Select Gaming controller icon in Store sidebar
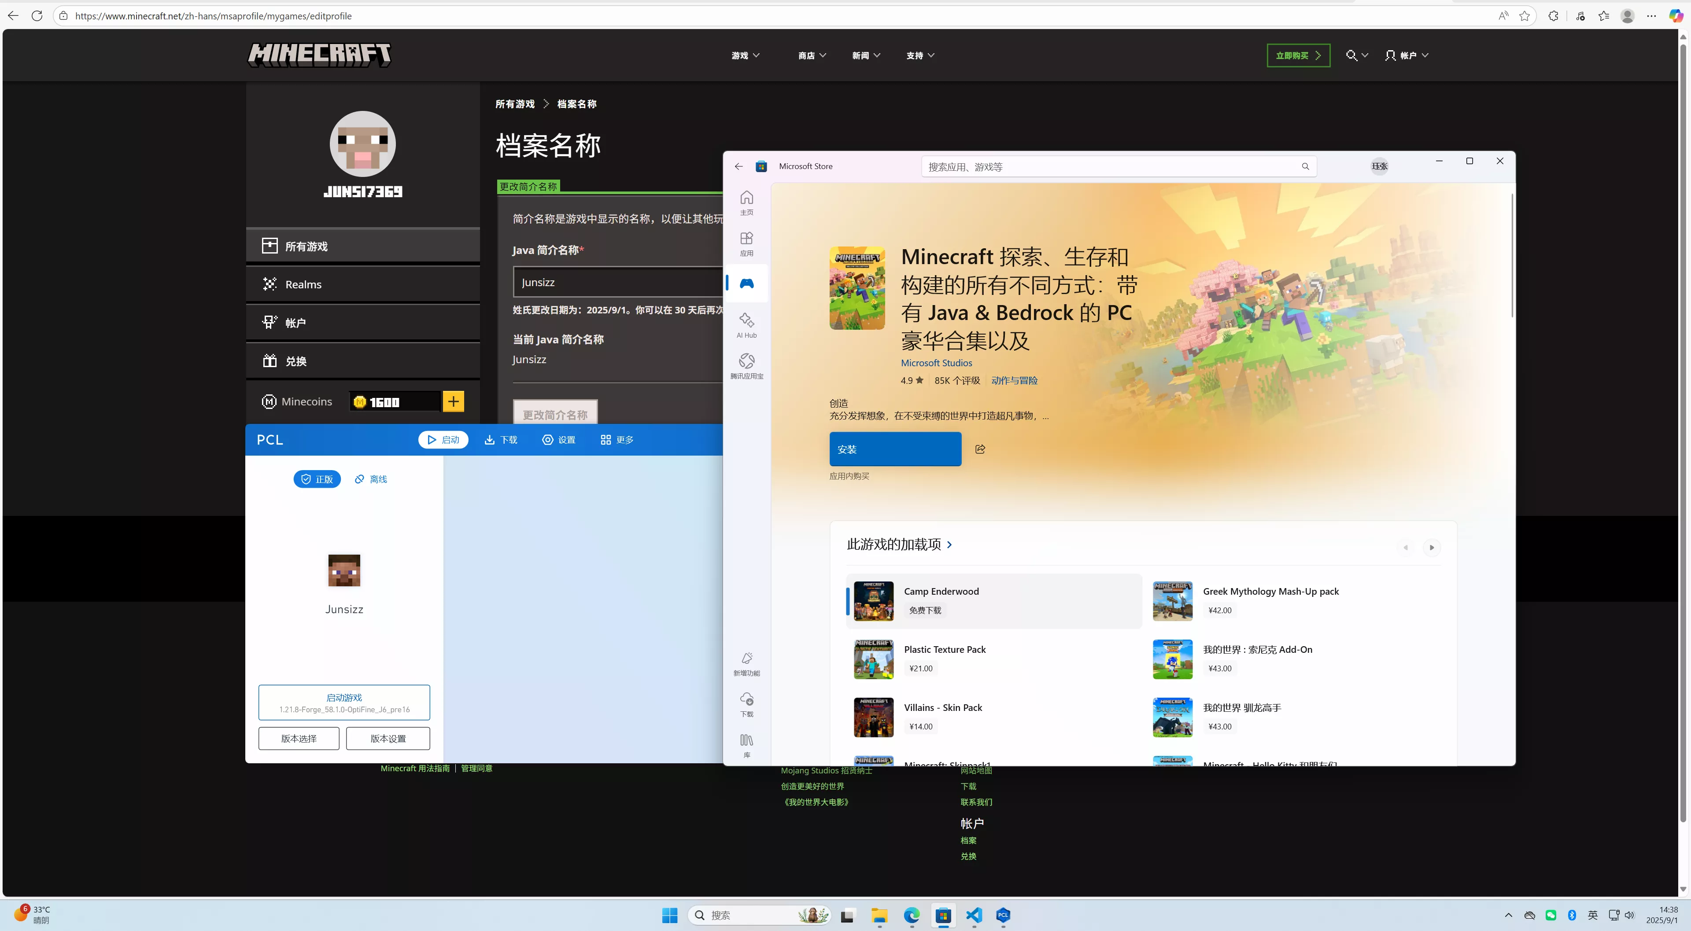Screen dimensions: 1691x931 pyautogui.click(x=746, y=283)
